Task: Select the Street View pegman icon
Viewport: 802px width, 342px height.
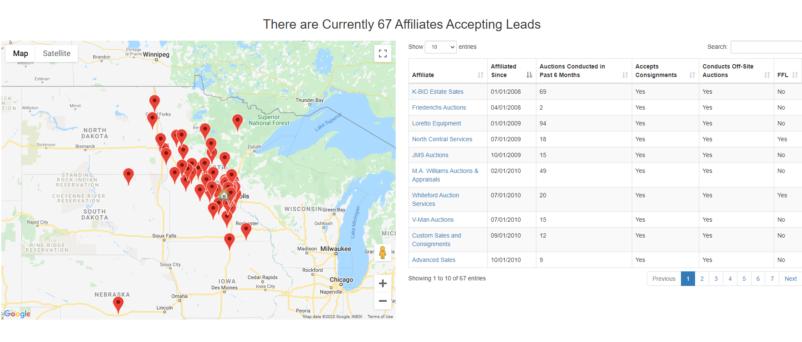Action: point(383,253)
